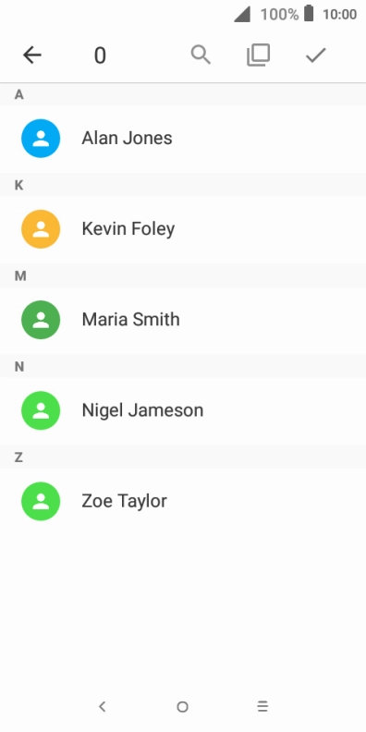Tap the Android back navigation button

(103, 707)
